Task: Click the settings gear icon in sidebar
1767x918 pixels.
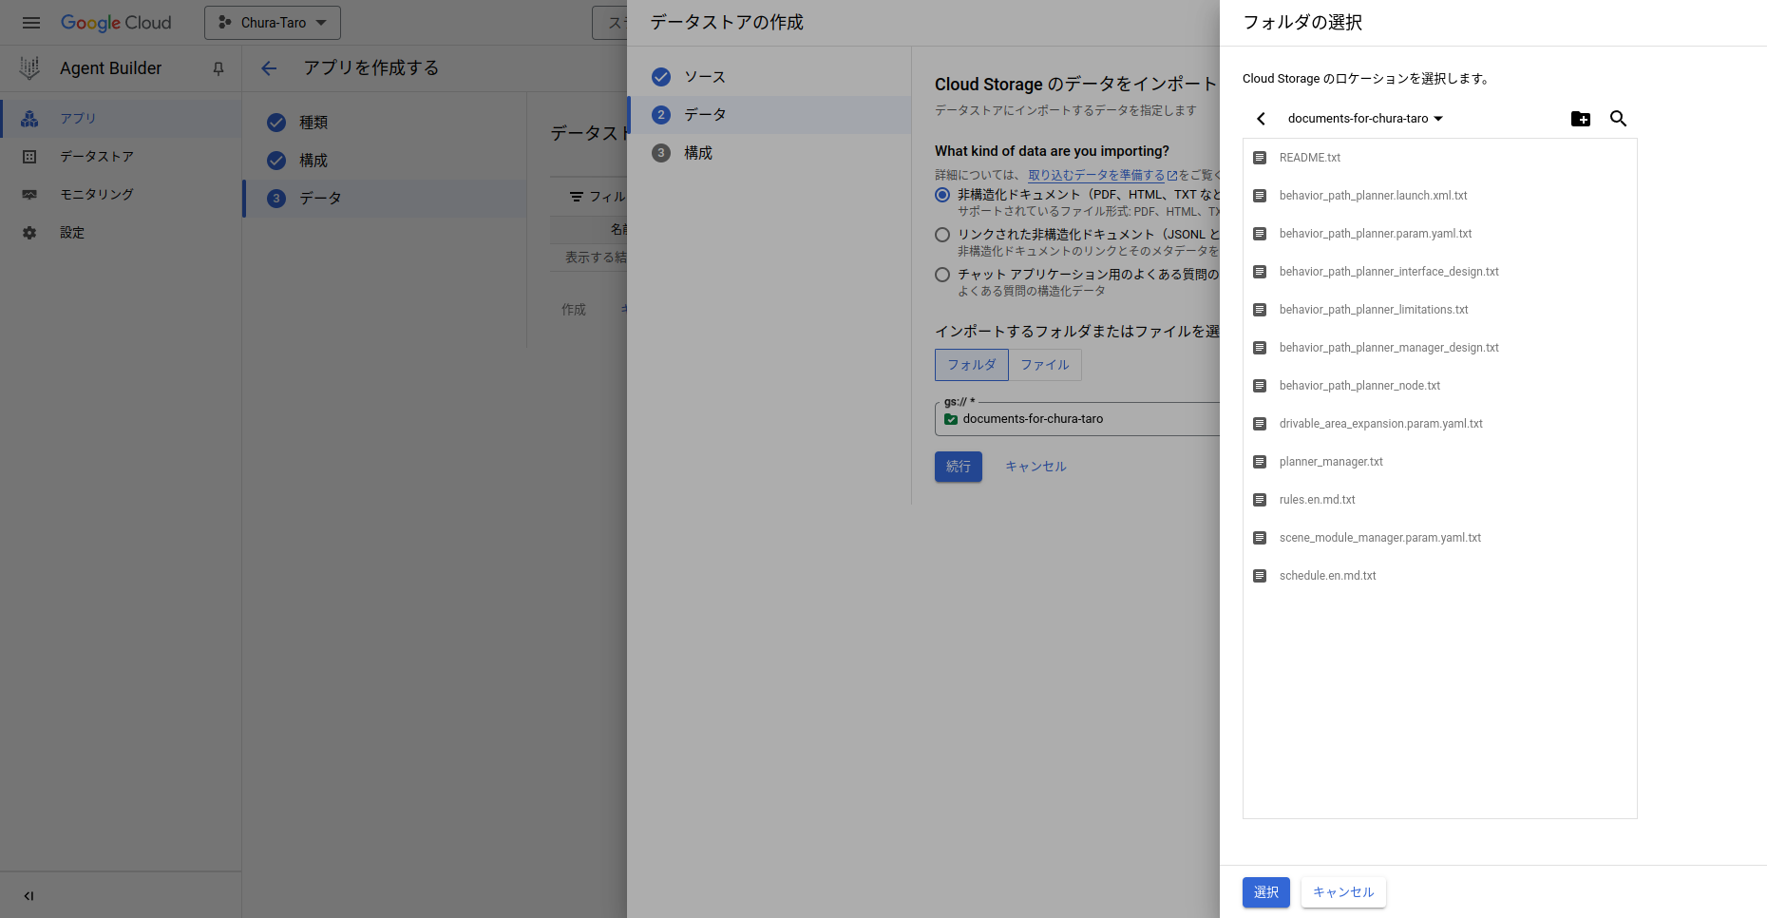Action: click(29, 233)
